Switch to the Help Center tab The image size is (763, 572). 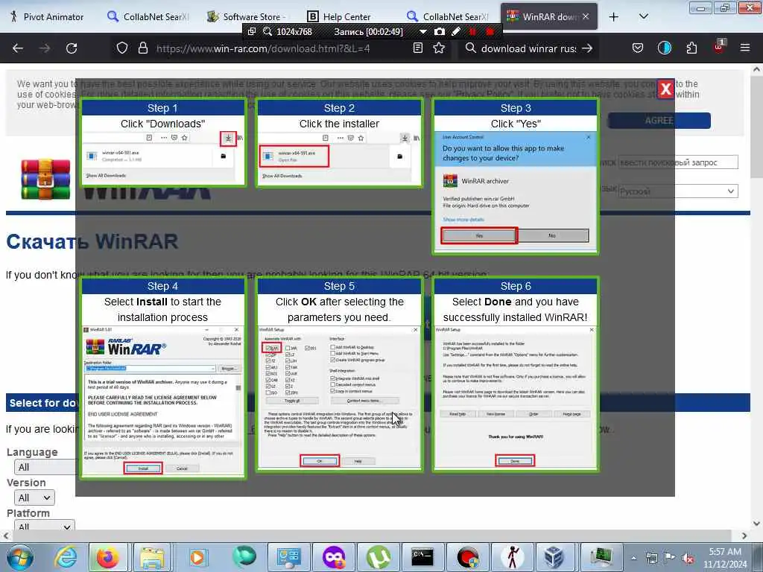(347, 16)
